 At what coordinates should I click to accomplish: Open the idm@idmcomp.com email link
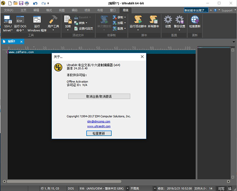point(99,122)
